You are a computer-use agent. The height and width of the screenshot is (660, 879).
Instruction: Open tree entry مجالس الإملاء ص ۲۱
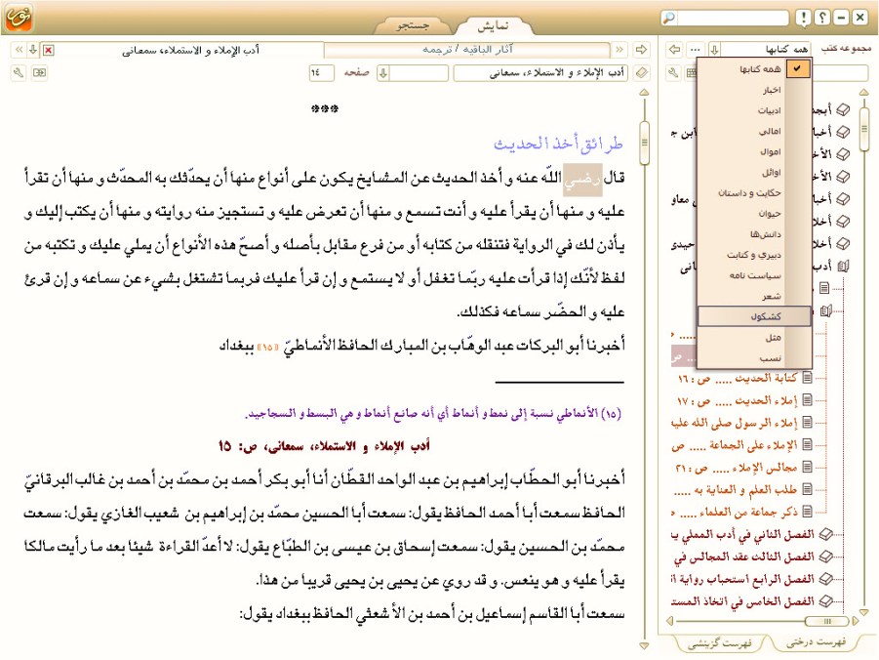738,467
